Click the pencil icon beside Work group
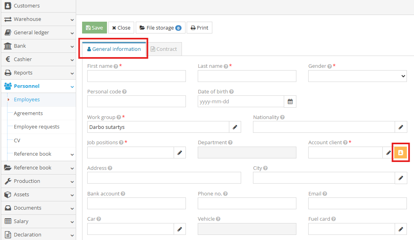The image size is (414, 240). [235, 127]
